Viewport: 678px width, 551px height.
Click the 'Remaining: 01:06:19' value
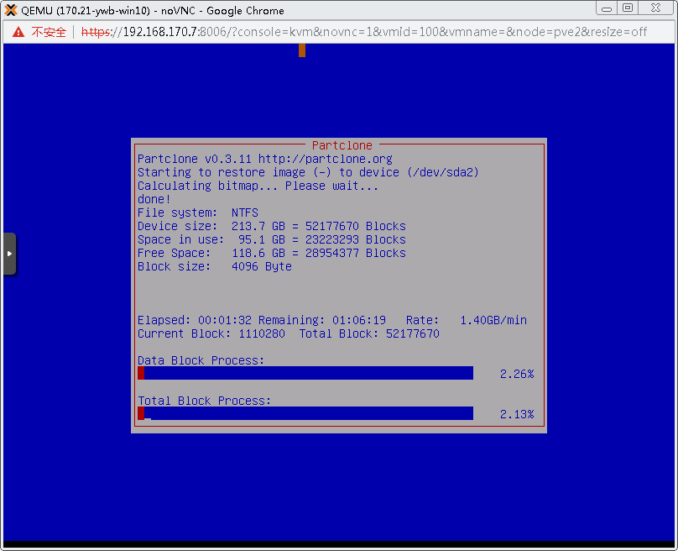[x=322, y=320]
